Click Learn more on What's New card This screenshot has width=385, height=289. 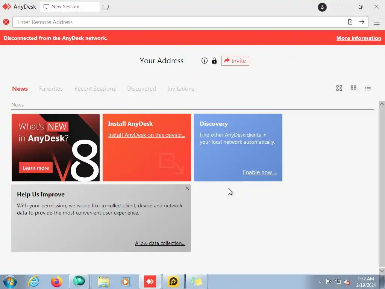point(36,168)
